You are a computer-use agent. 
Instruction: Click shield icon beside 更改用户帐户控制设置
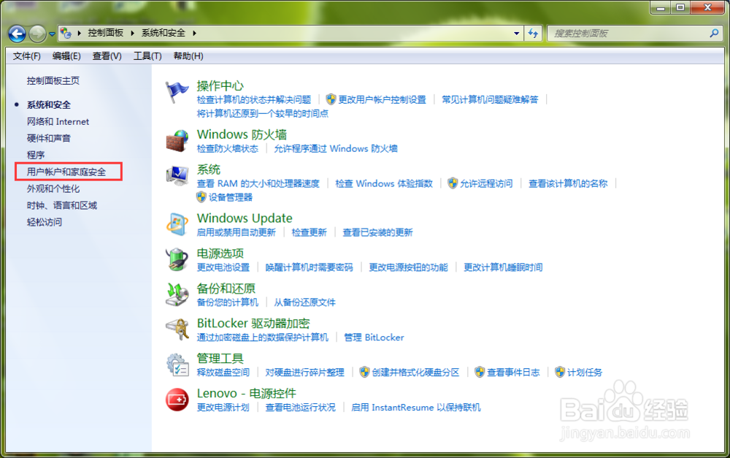331,99
